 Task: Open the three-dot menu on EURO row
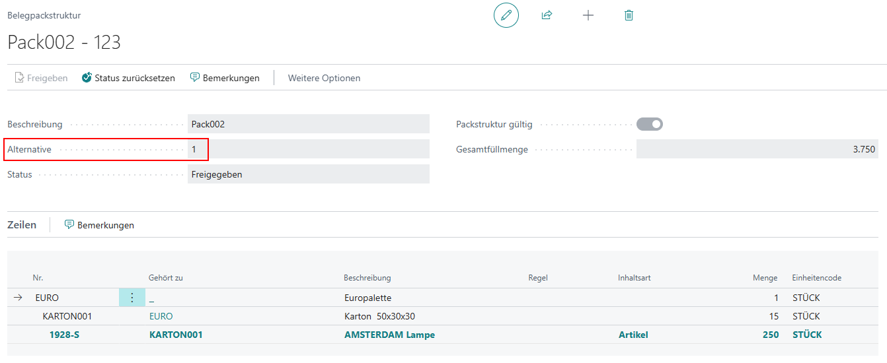coord(132,298)
